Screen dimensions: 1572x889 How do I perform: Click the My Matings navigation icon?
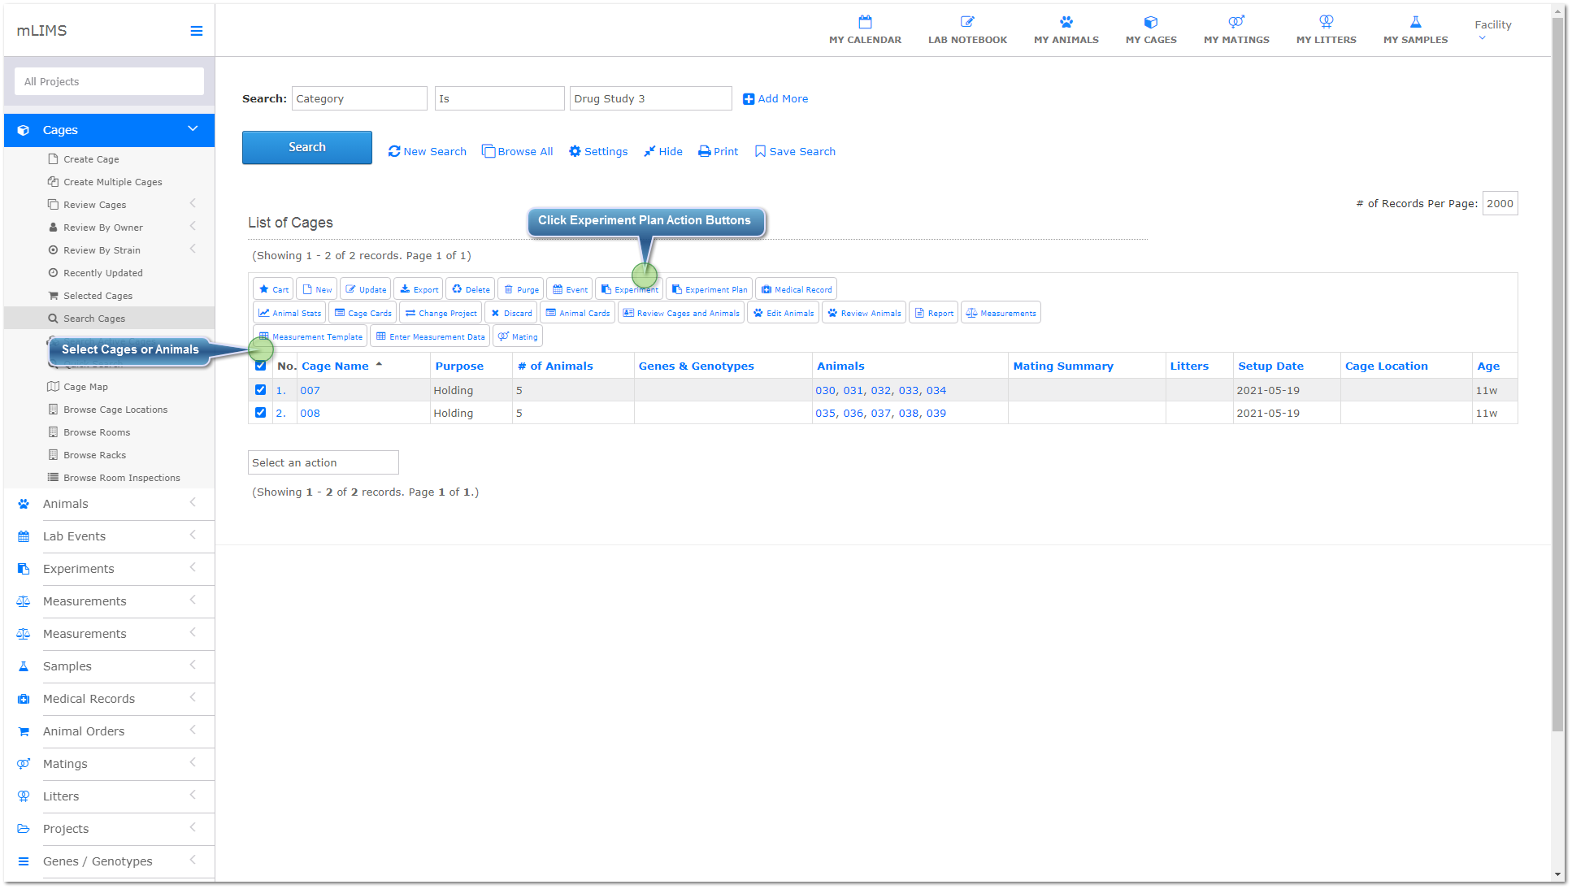tap(1235, 23)
